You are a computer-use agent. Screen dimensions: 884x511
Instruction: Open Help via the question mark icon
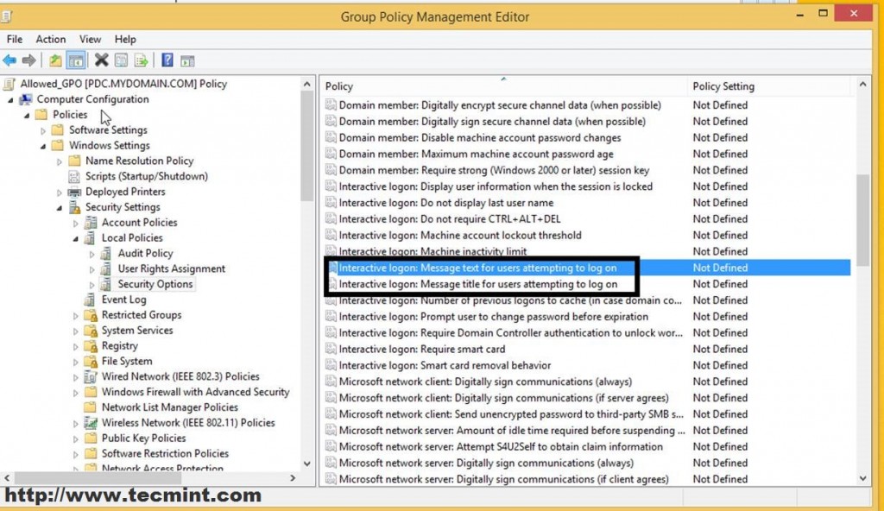[x=167, y=60]
